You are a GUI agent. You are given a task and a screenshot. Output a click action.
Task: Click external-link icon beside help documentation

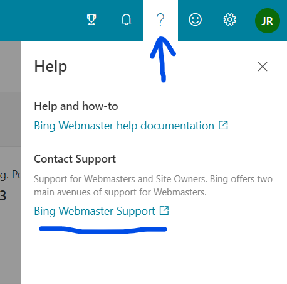point(223,125)
